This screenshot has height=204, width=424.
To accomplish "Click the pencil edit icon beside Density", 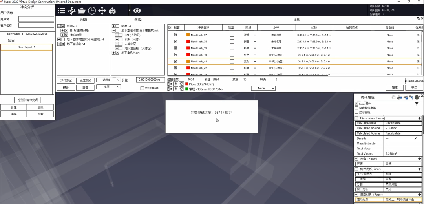I will (416, 138).
